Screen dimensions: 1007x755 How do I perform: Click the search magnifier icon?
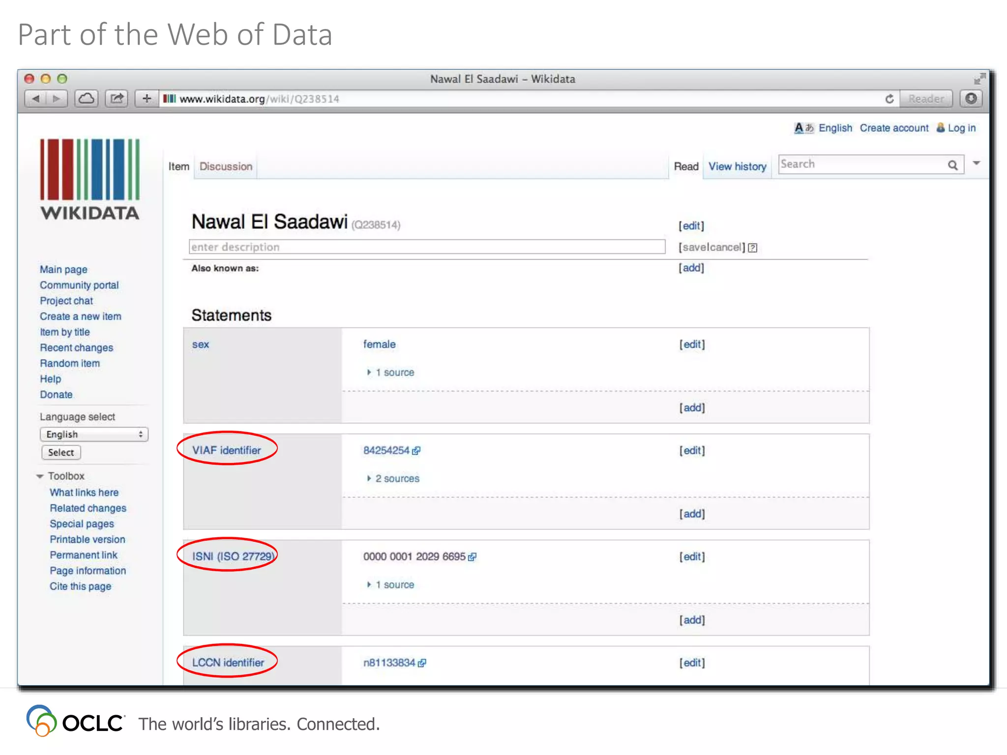tap(953, 165)
